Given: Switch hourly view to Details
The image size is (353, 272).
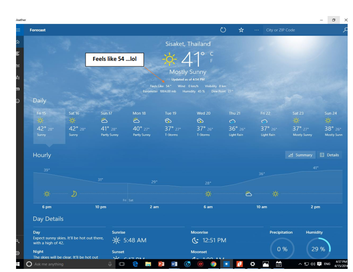Looking at the screenshot, I should 330,155.
